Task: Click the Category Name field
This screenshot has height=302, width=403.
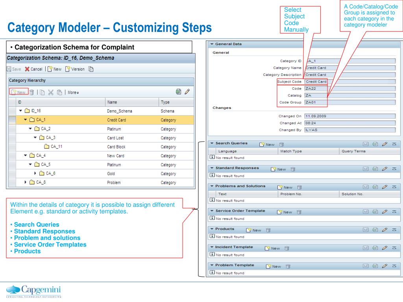Action: pyautogui.click(x=350, y=68)
